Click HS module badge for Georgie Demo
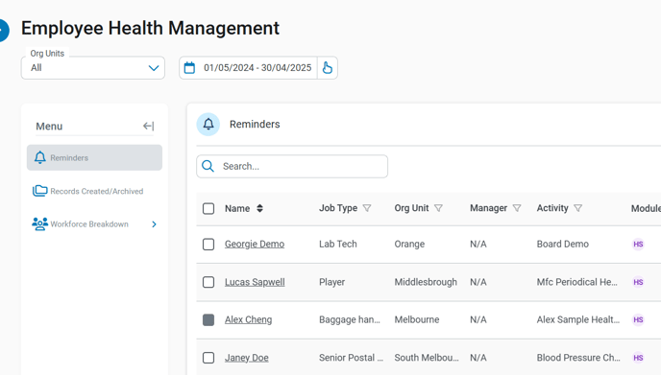The height and width of the screenshot is (375, 661). [x=638, y=245]
